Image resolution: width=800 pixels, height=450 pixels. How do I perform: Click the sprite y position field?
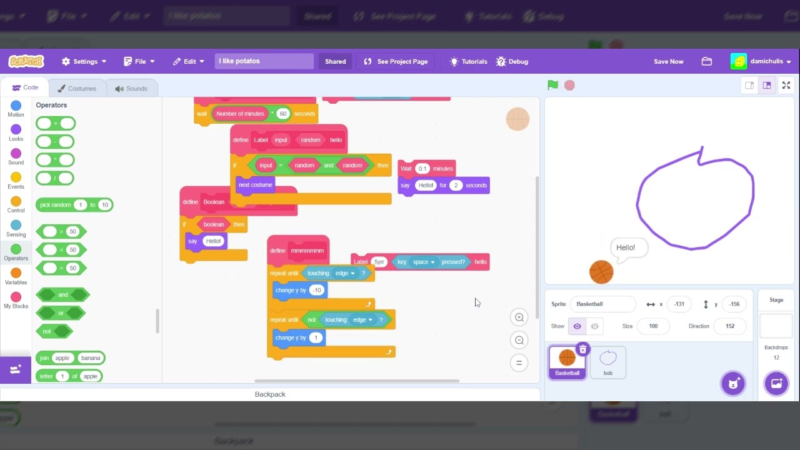[x=734, y=304]
